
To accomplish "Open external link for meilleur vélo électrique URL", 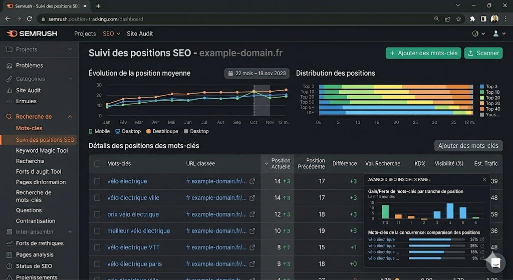I will point(252,231).
